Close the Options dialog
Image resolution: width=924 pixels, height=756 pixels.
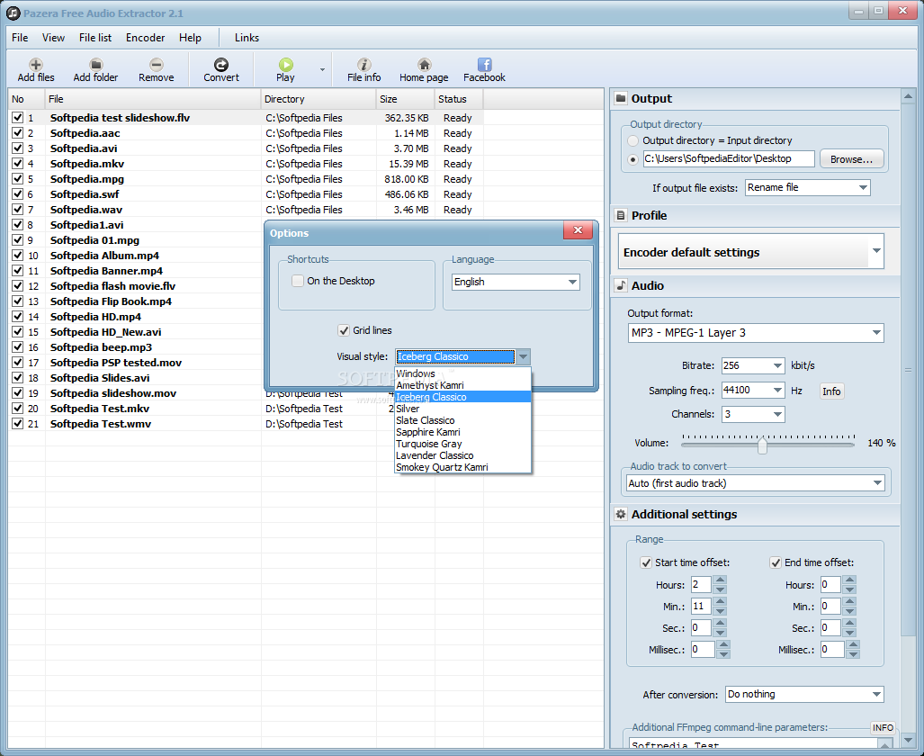coord(578,230)
